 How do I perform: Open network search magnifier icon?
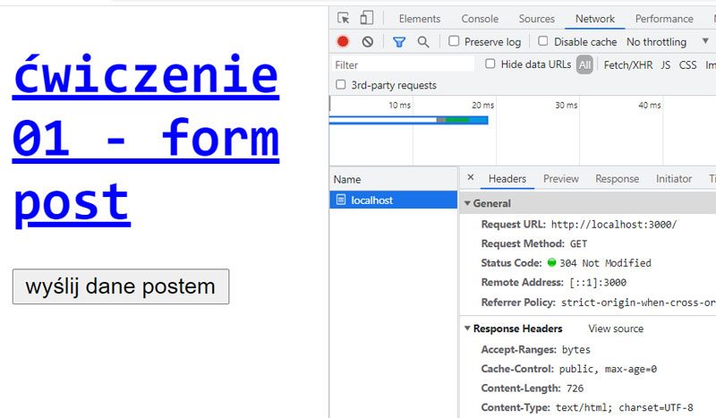click(x=423, y=42)
